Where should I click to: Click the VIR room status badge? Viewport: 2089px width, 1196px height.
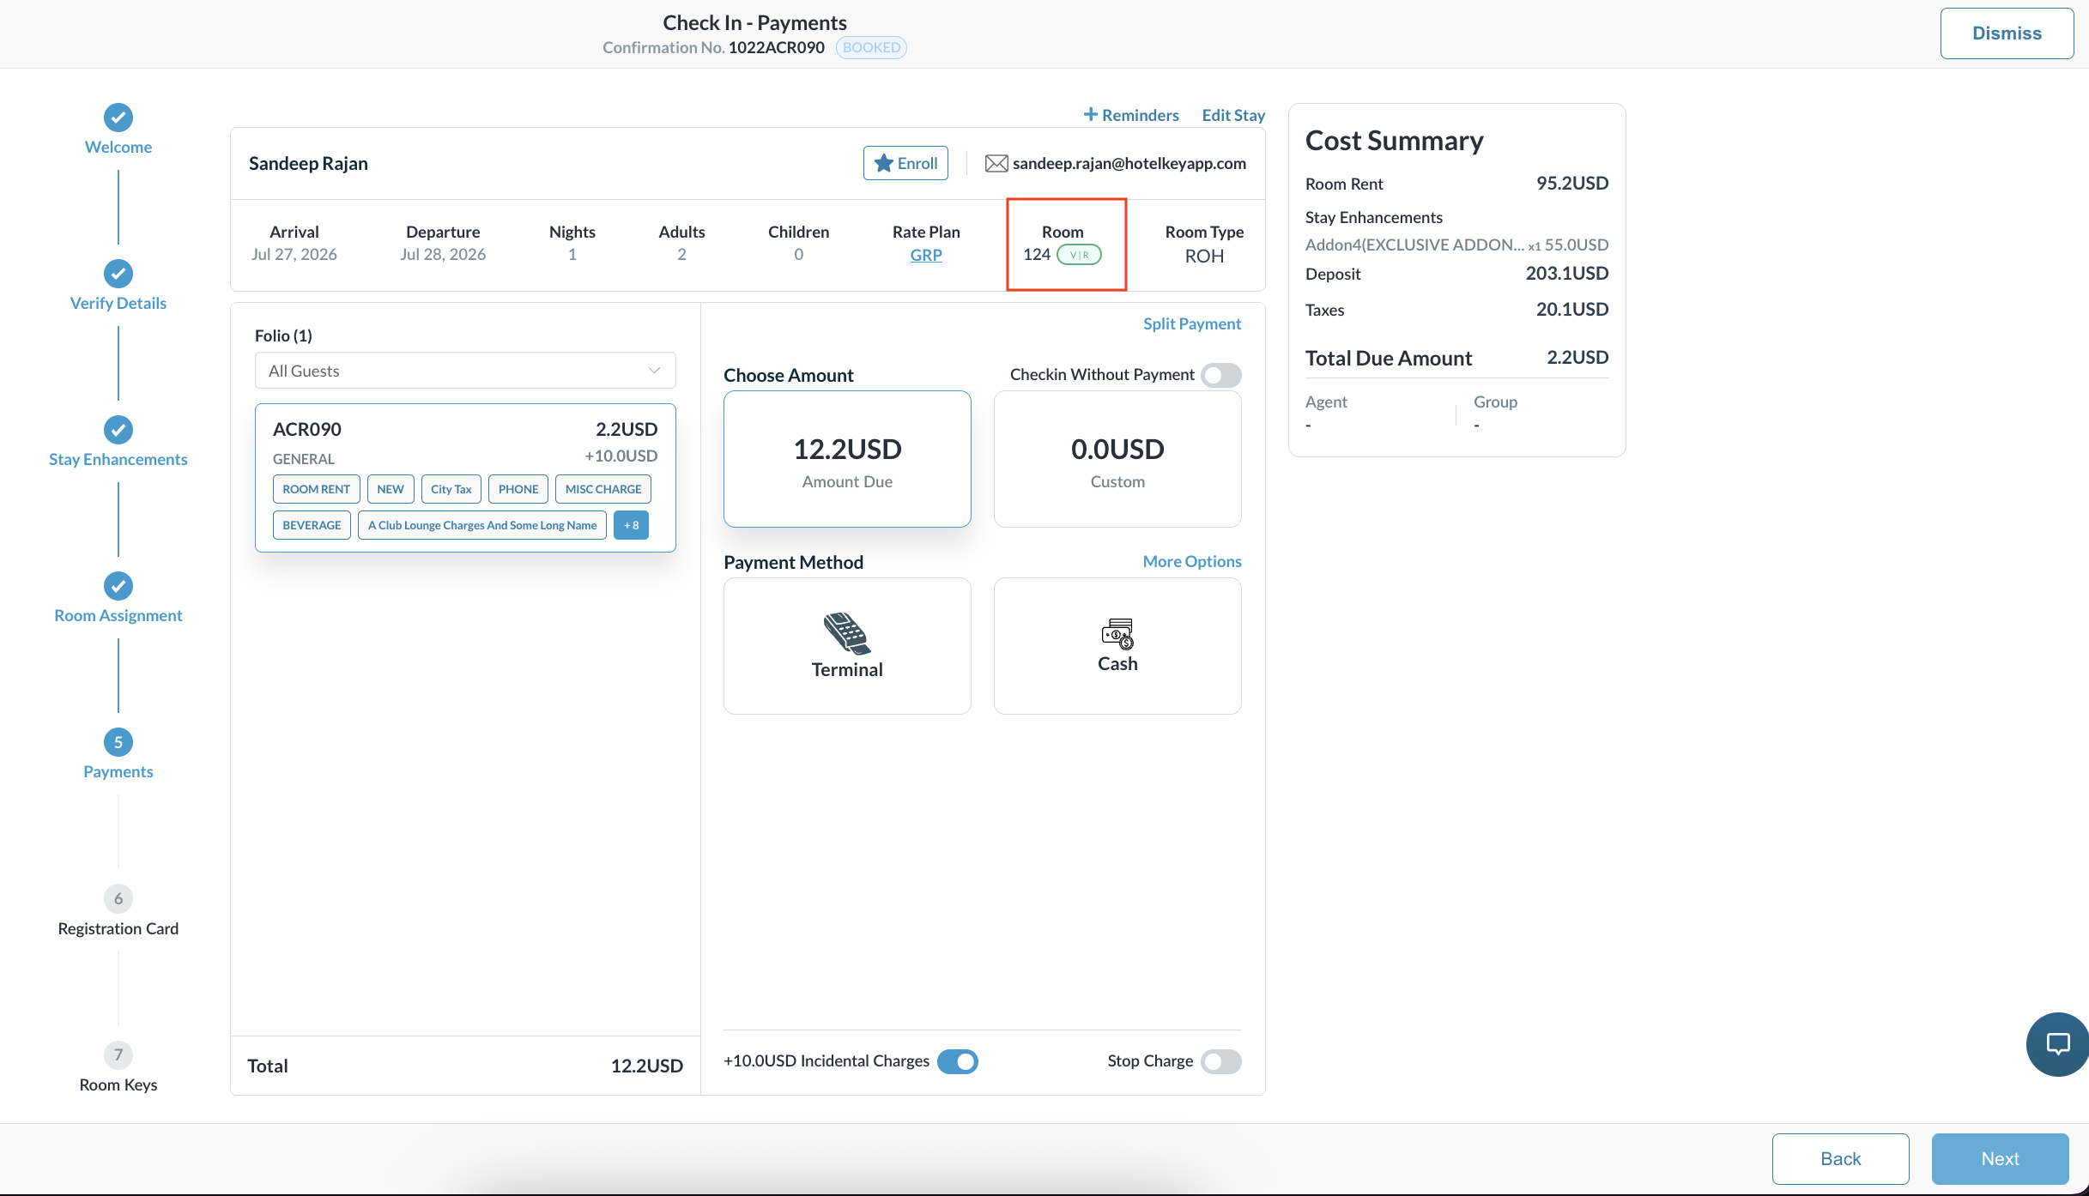pos(1079,255)
